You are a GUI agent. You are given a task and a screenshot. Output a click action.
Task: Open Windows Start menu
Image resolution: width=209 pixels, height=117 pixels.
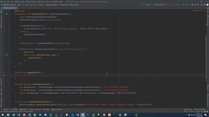(x=3, y=115)
